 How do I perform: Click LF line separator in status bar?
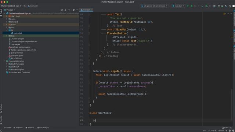(x=209, y=131)
